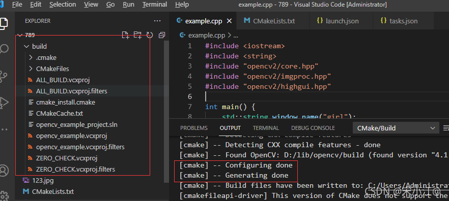Open the Accounts icon in activity bar

tap(4, 171)
